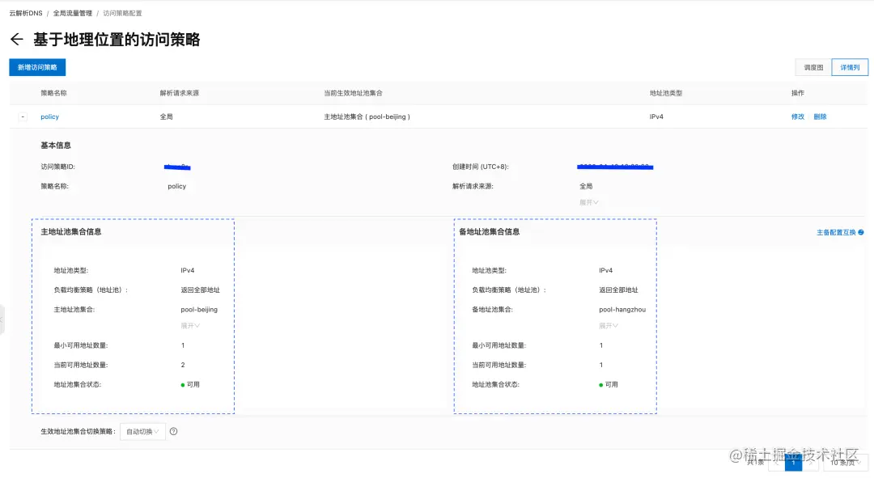Click the 新增访问策略 button
Image resolution: width=874 pixels, height=478 pixels.
[x=37, y=67]
